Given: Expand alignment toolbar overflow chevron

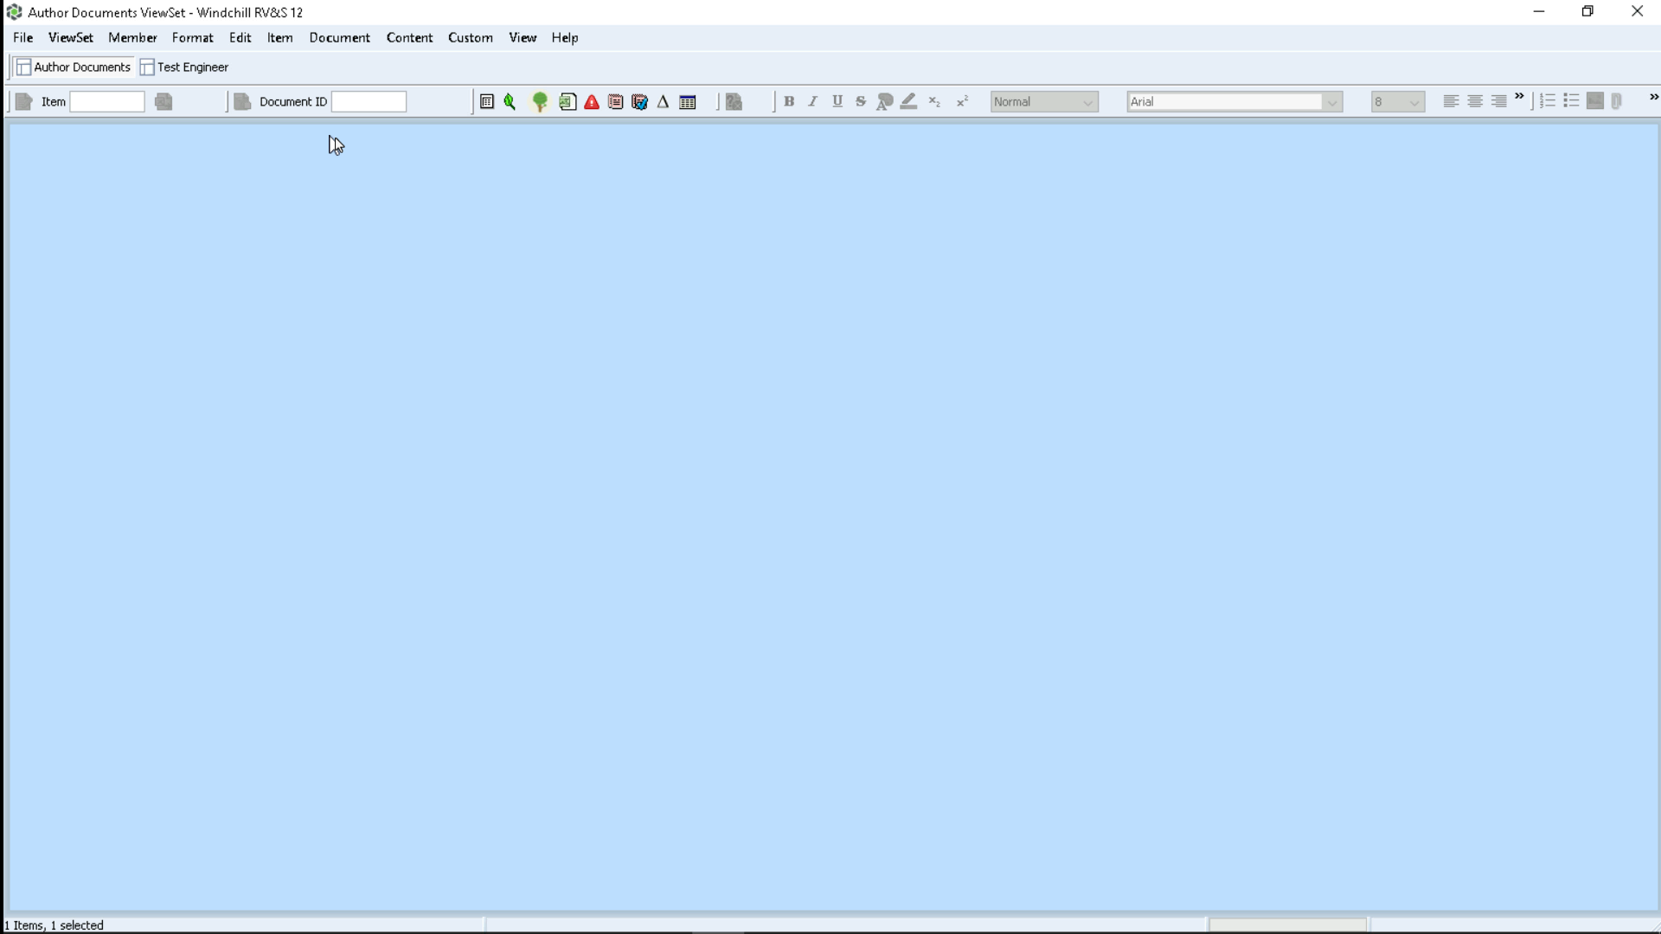Looking at the screenshot, I should point(1519,97).
